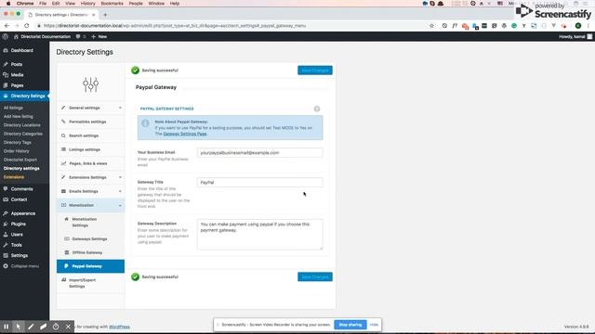Open the Chrome File menu

click(43, 4)
